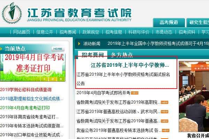This screenshot has height=139, width=209.
Task: Open 2019年专转本选拔考试成绩查询 link
Action: pyautogui.click(x=31, y=126)
